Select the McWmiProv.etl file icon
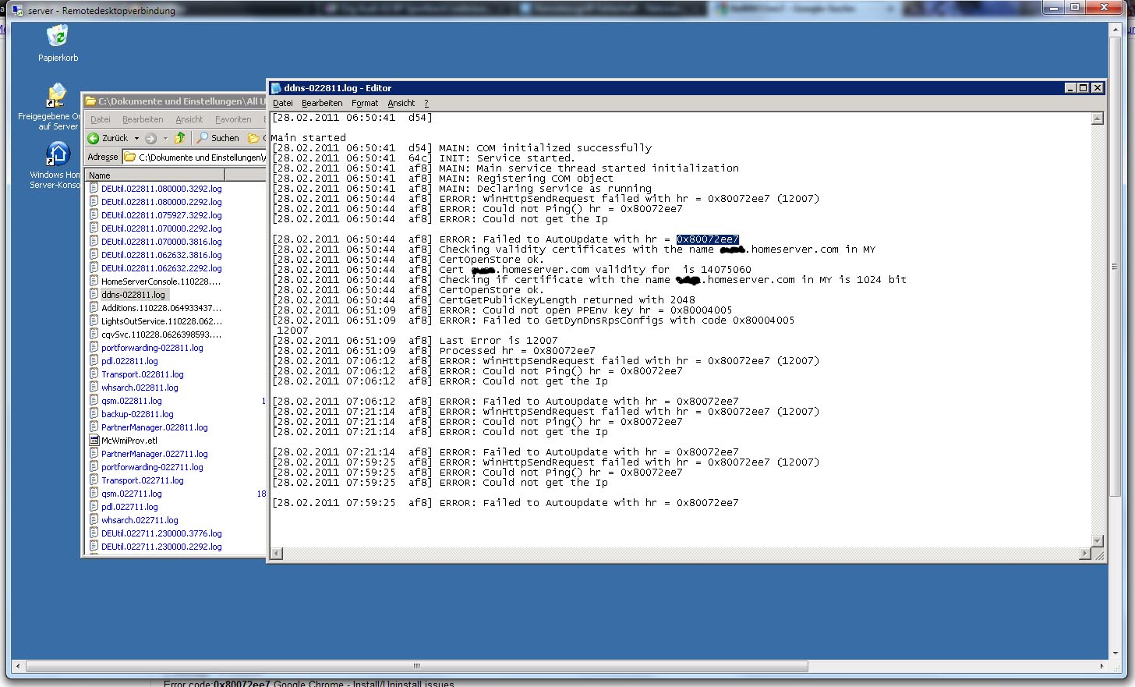1135x687 pixels. tap(94, 441)
